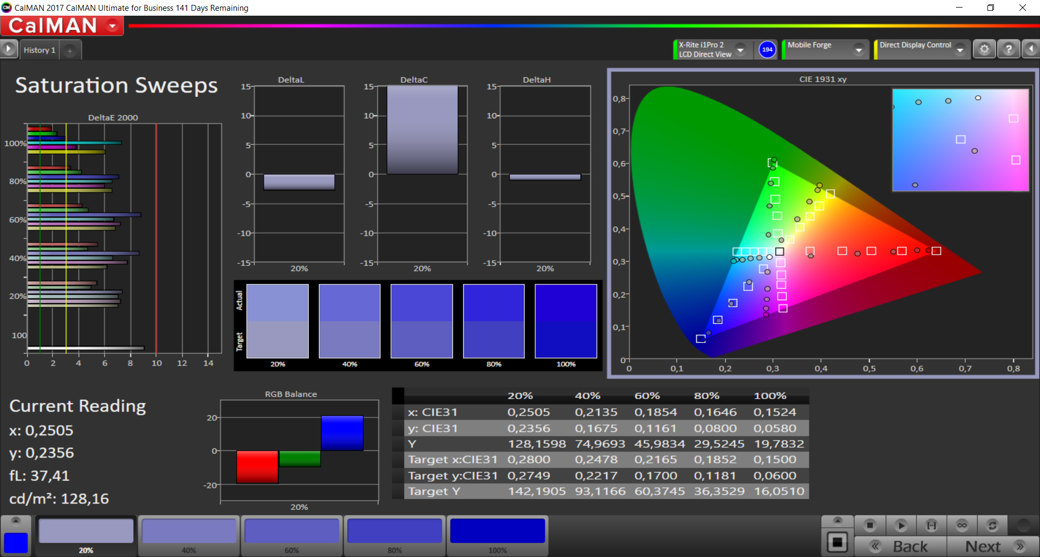This screenshot has height=557, width=1040.
Task: Click the 80% Actual/Target comparison swatch
Action: [493, 321]
